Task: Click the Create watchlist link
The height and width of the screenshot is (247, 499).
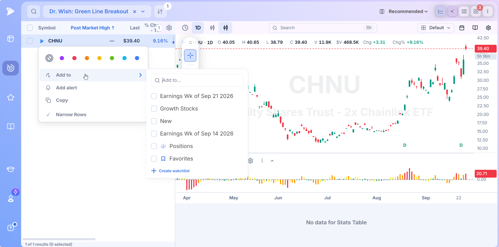Action: [171, 171]
